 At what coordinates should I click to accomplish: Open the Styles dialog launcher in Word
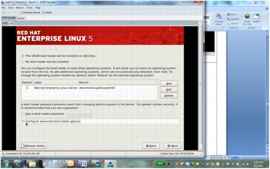point(223,28)
